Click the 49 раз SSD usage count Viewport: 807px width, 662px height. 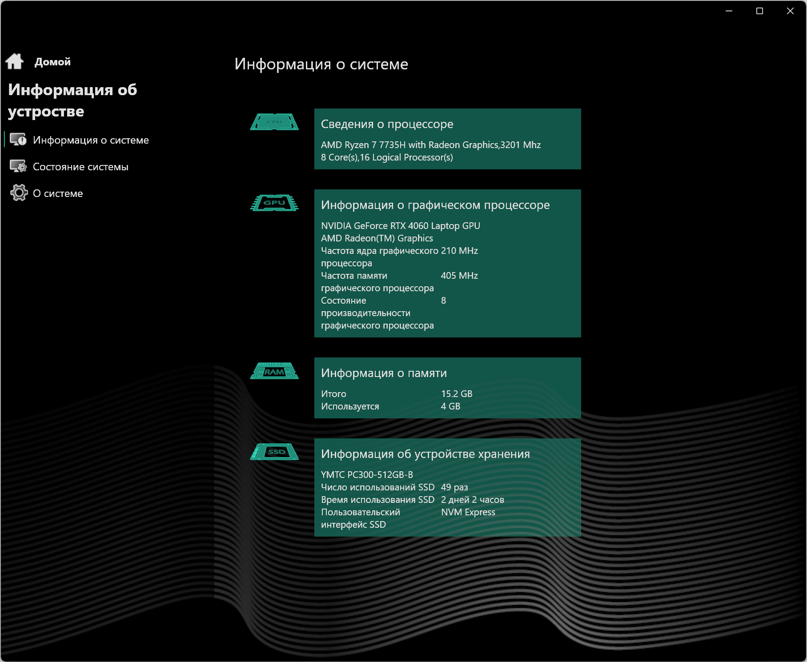click(x=454, y=487)
